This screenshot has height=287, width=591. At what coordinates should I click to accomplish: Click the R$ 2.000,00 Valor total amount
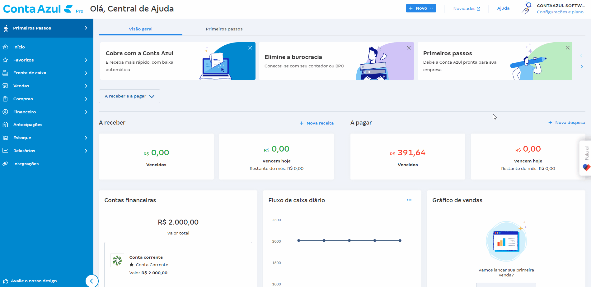(178, 222)
